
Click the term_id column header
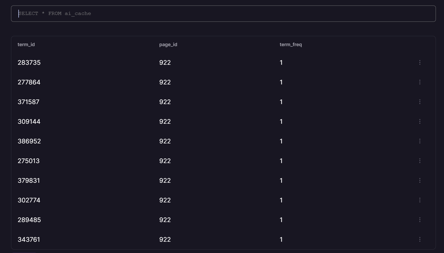pyautogui.click(x=26, y=45)
